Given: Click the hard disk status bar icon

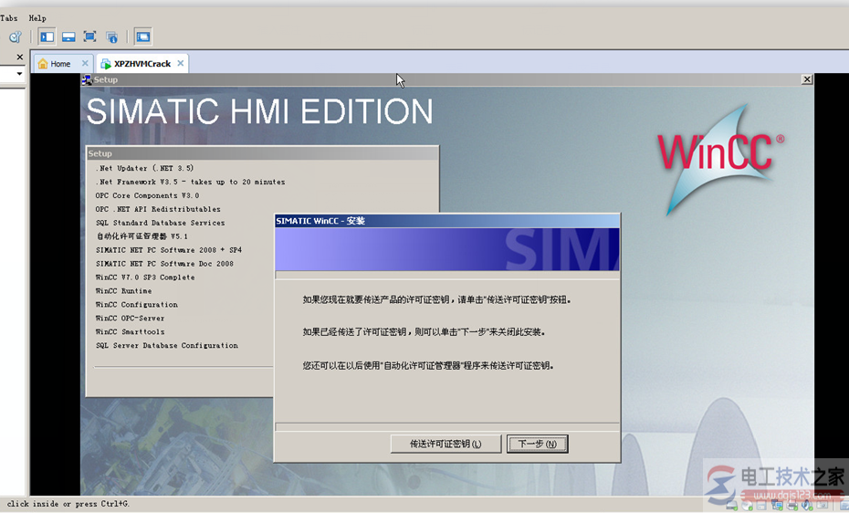Looking at the screenshot, I should [732, 506].
